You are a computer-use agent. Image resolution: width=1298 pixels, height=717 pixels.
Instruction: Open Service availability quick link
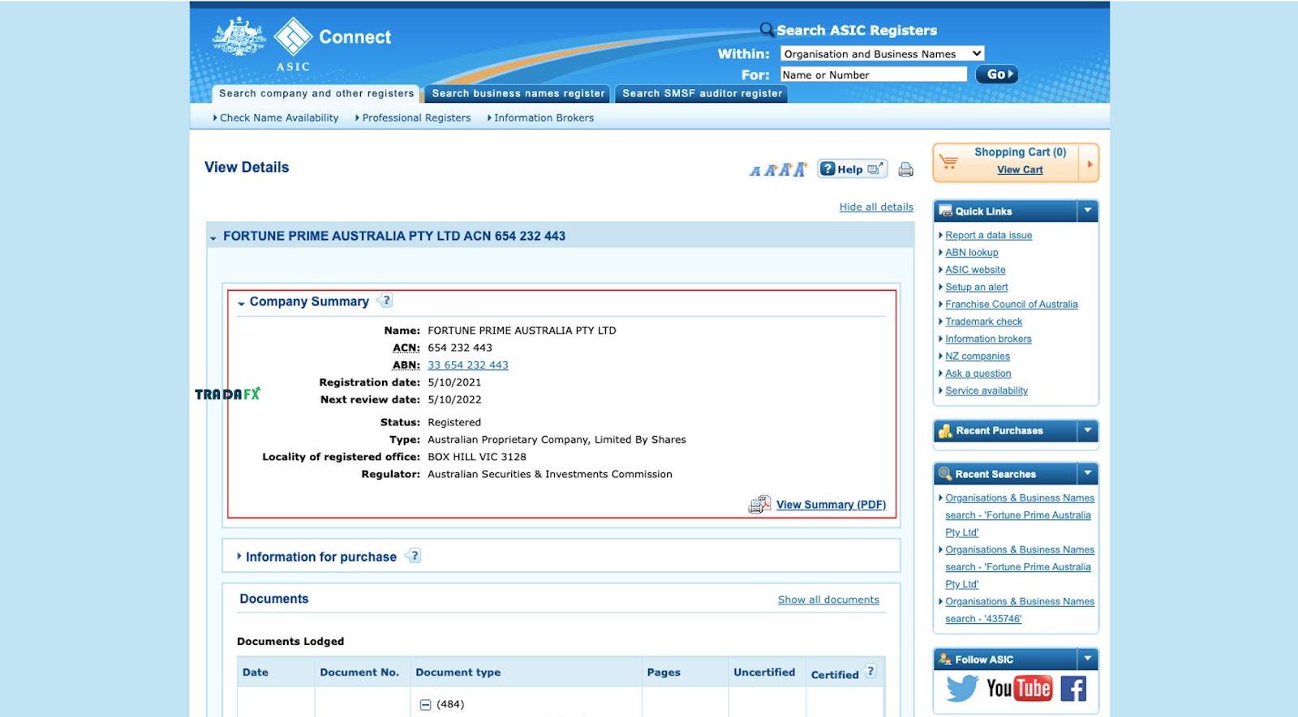(x=986, y=391)
